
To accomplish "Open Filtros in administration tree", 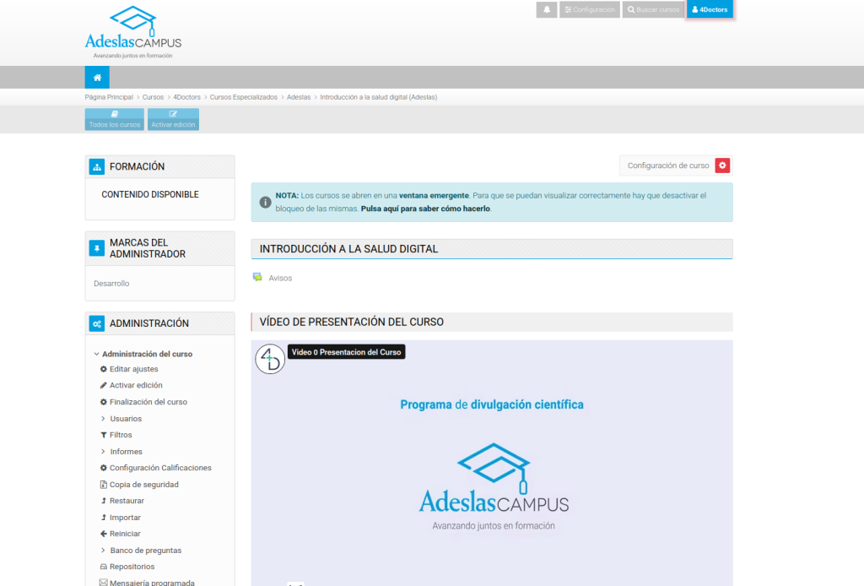I will (x=121, y=435).
